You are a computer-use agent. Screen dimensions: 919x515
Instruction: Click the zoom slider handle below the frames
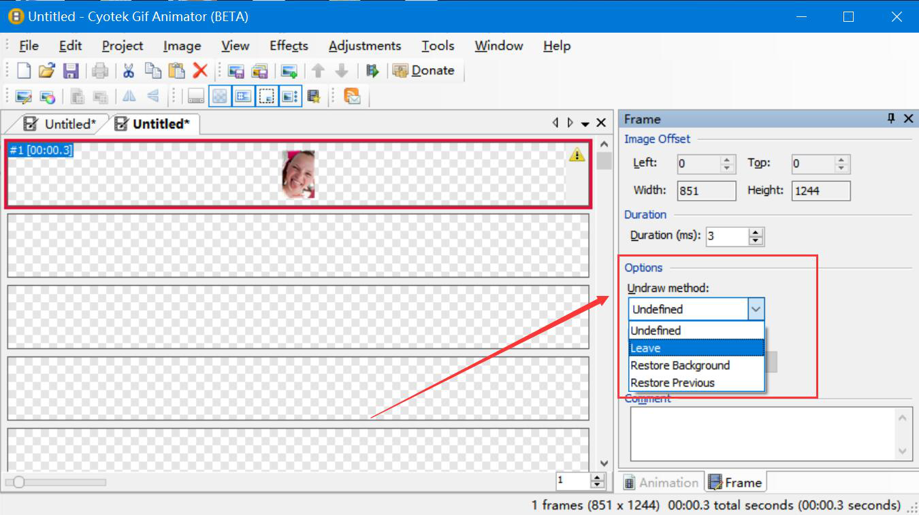pyautogui.click(x=18, y=482)
